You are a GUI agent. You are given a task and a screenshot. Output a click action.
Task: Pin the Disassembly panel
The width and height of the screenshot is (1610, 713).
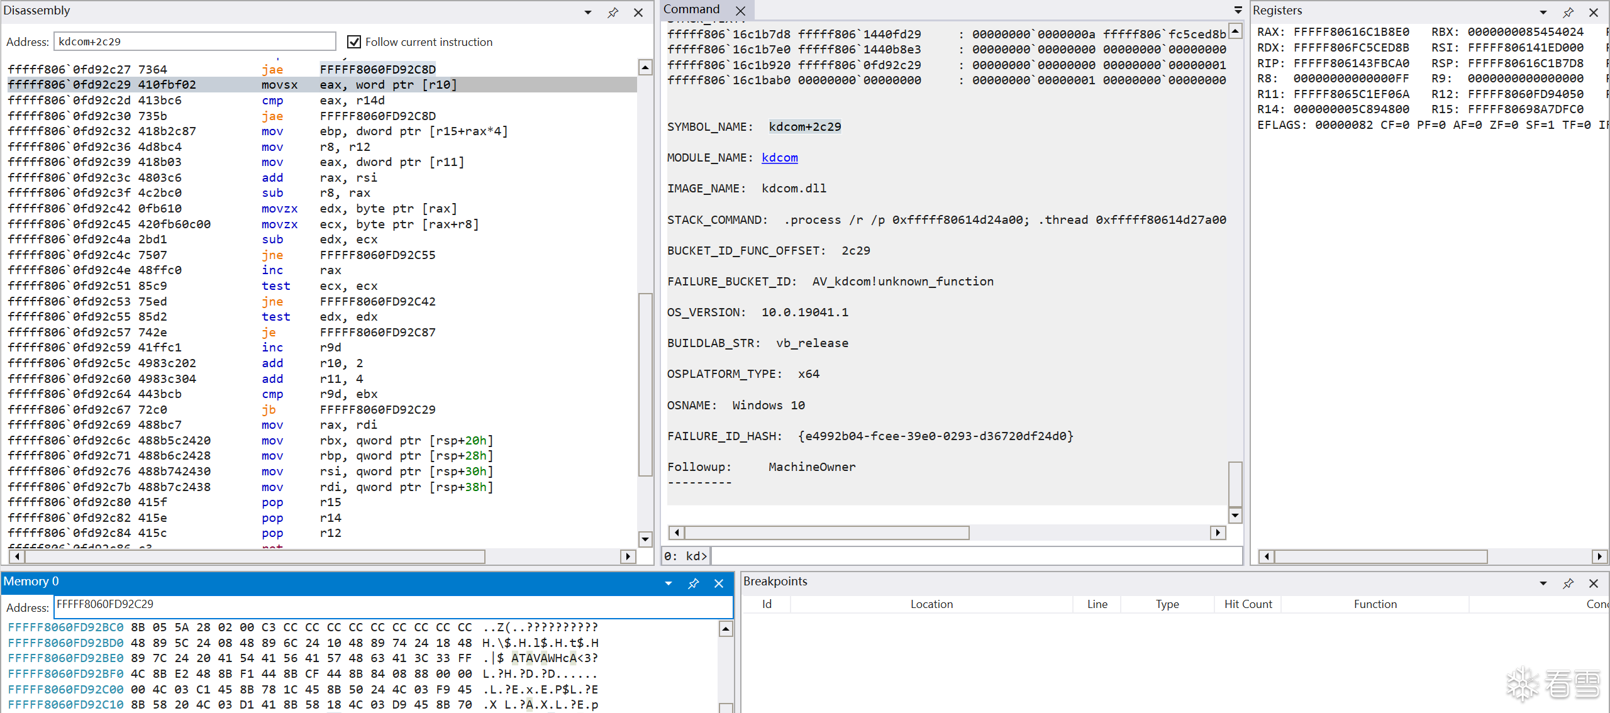click(613, 13)
